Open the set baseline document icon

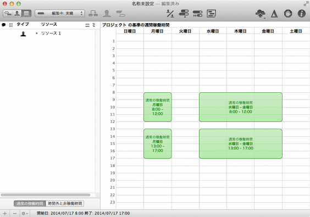coord(211,14)
